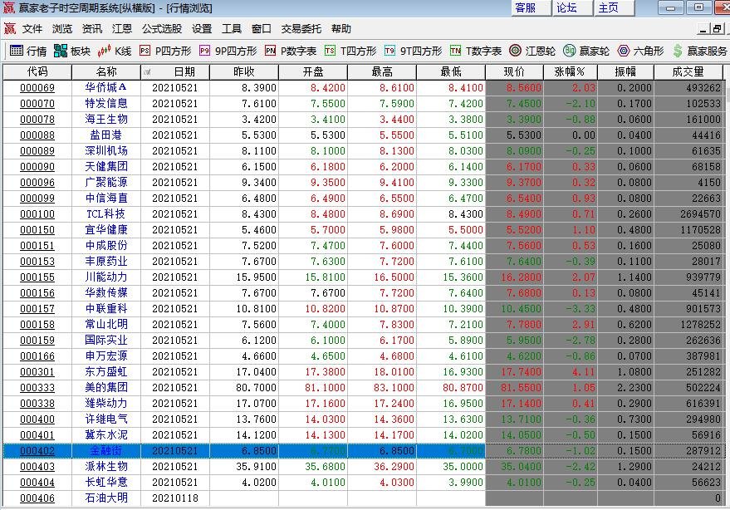Sort by the 涨幅% column header
Viewport: 730px width, 510px height.
571,71
